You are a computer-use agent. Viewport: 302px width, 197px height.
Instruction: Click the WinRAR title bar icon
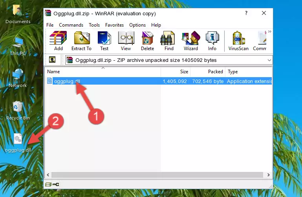48,13
